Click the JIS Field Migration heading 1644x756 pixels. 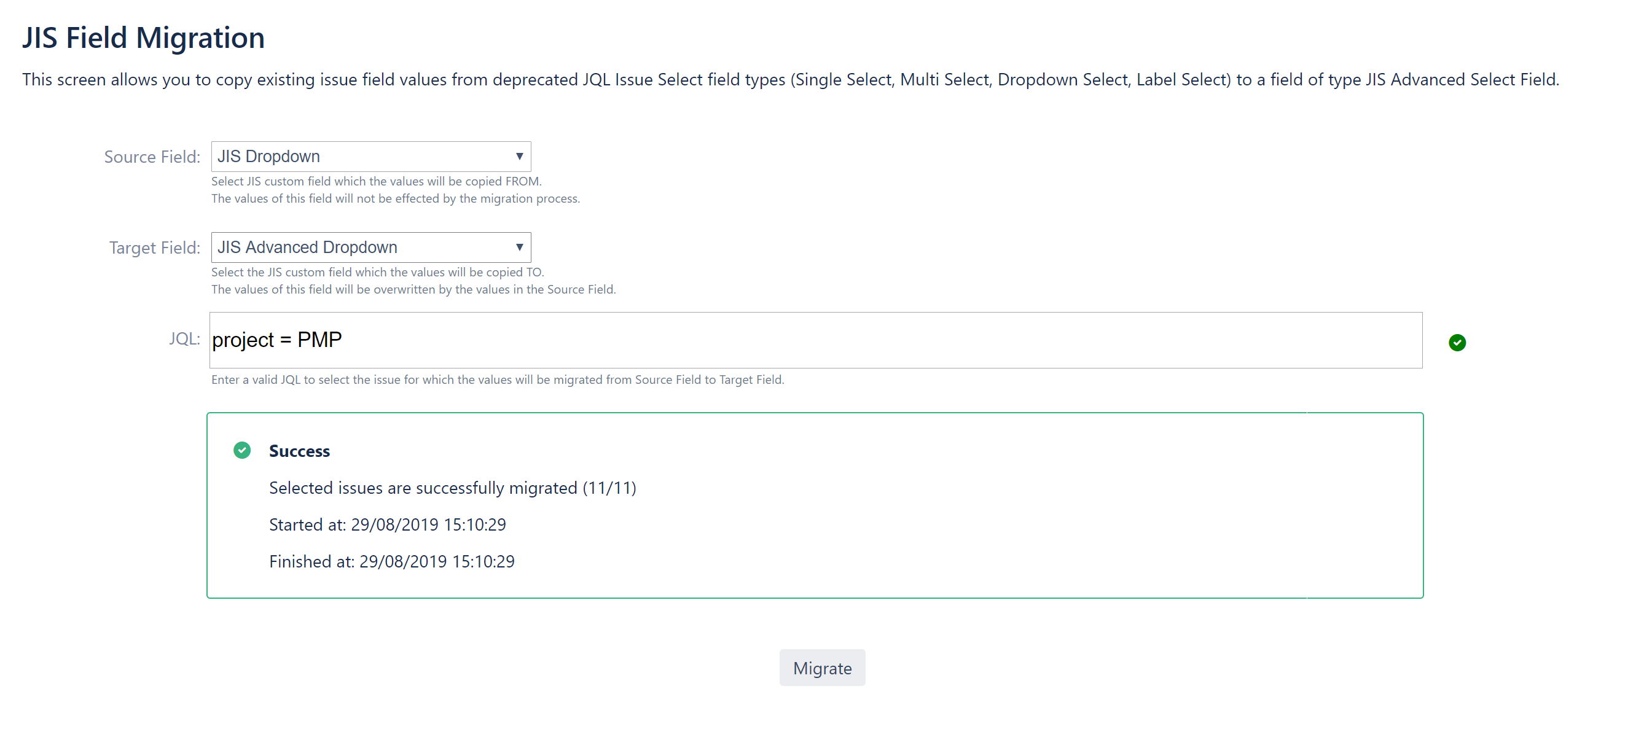coord(144,37)
